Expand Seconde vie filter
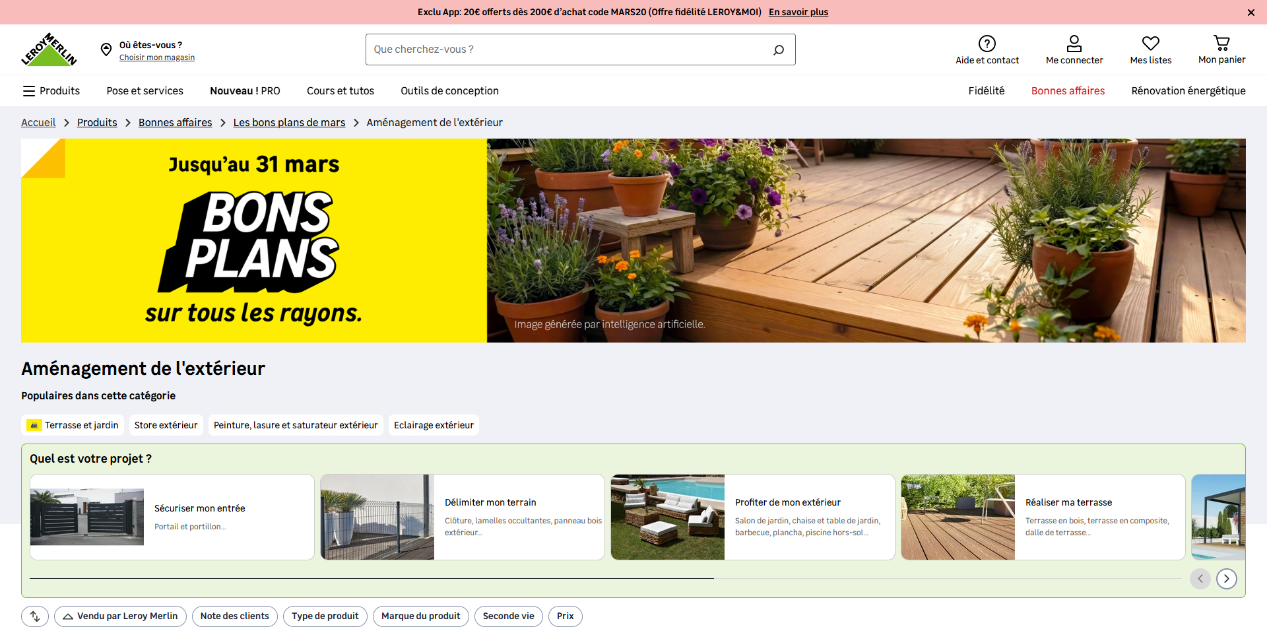The image size is (1267, 629). [509, 616]
